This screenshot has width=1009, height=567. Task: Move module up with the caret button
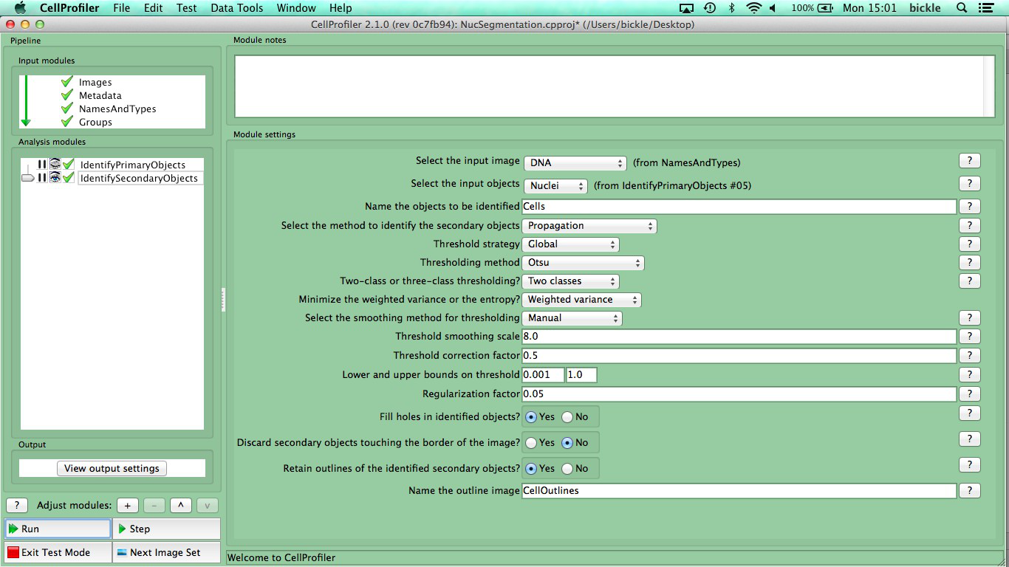pyautogui.click(x=181, y=506)
